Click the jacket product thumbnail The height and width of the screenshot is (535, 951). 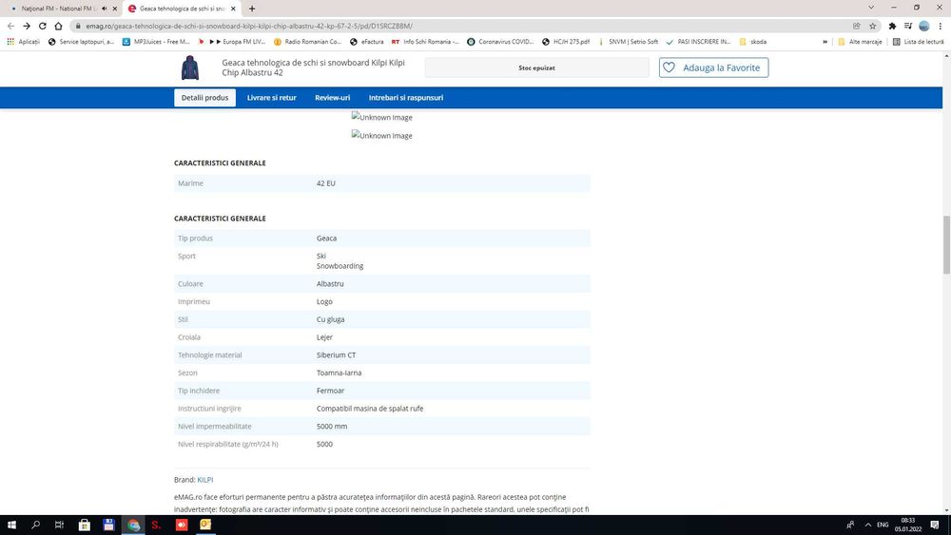[190, 67]
